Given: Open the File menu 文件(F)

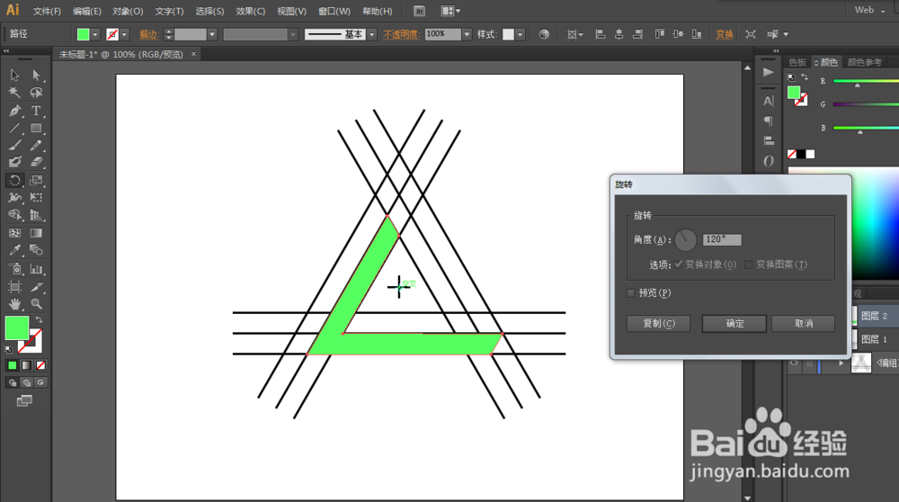Looking at the screenshot, I should click(x=47, y=11).
